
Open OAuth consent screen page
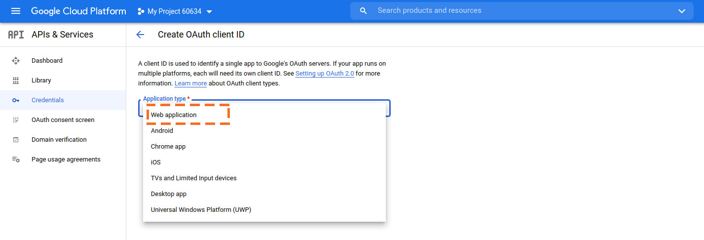click(x=63, y=120)
